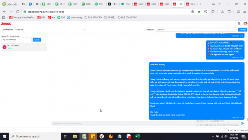Click the blue Change button
Screen dimensions: 248x140
[x=243, y=30]
